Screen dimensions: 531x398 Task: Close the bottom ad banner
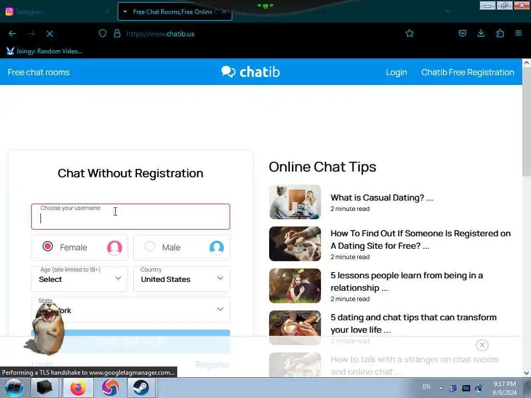click(482, 345)
